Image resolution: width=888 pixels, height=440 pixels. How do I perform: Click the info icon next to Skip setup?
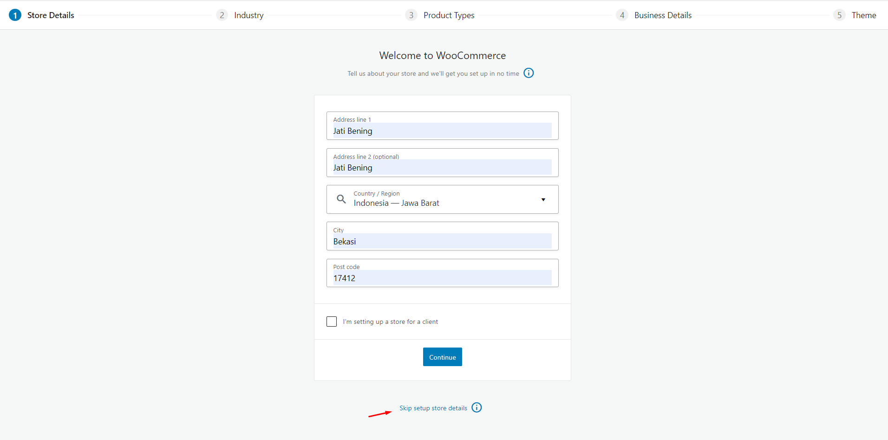[477, 407]
